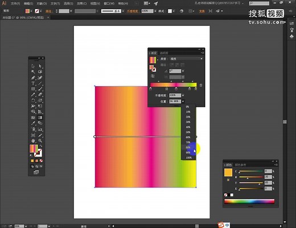Select the Scale tool
The image size is (296, 228).
pyautogui.click(x=40, y=100)
